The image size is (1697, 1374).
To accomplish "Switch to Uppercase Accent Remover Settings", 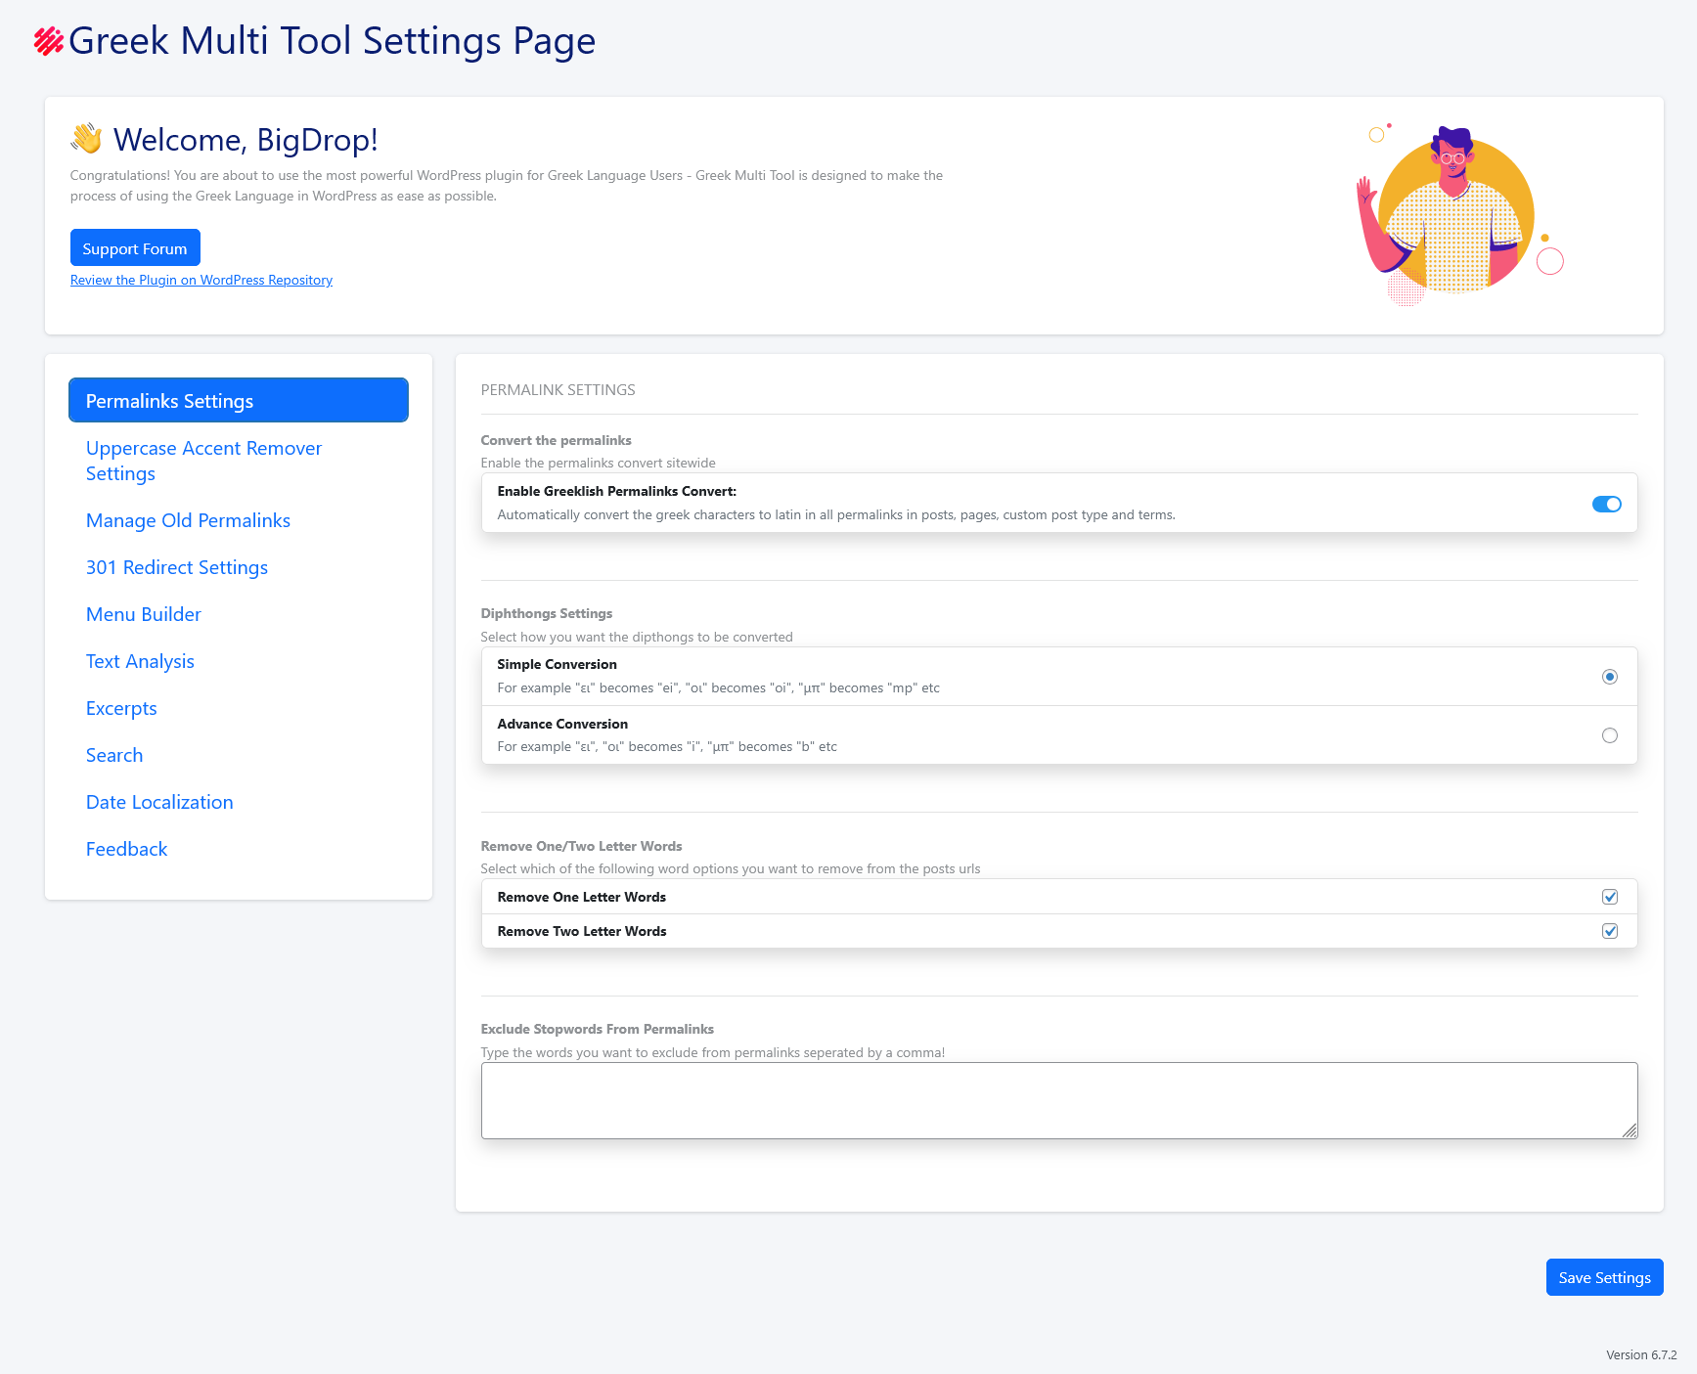I will (x=203, y=461).
